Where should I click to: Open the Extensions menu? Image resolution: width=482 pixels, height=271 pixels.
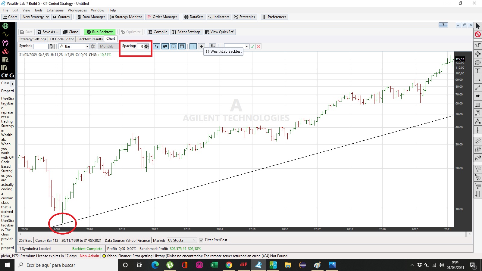click(x=55, y=10)
